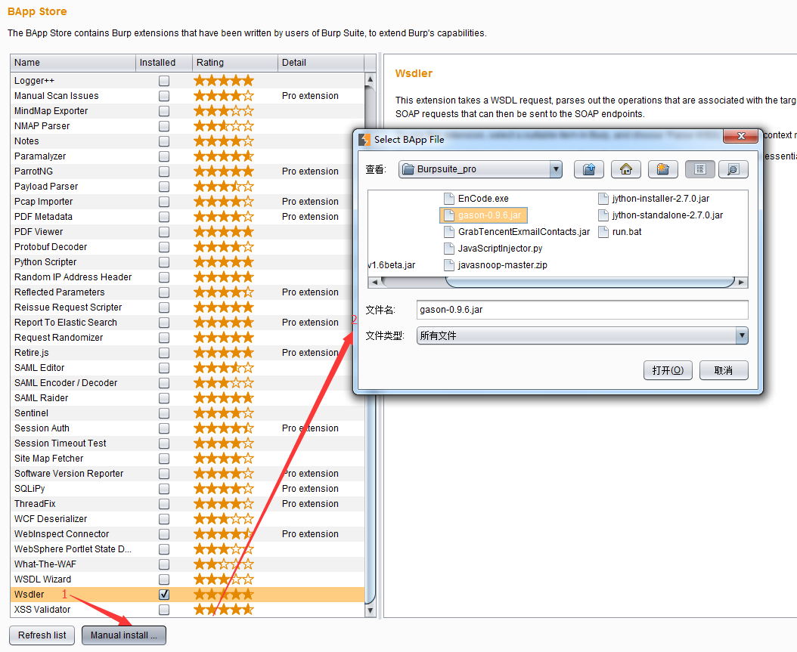The width and height of the screenshot is (797, 652).
Task: Select EnCode.exe file icon
Action: pos(448,199)
